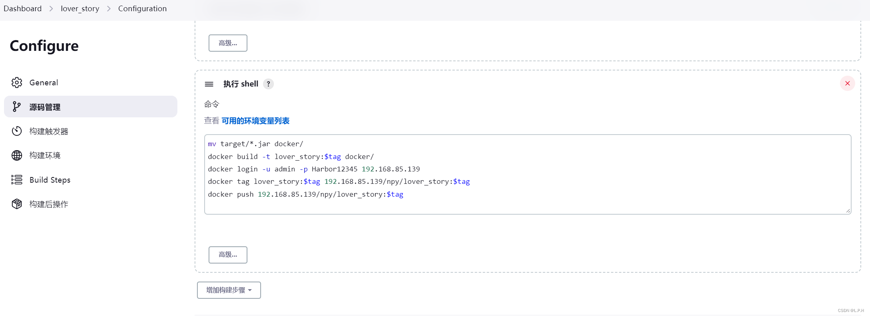Click the Build Steps list icon

17,180
